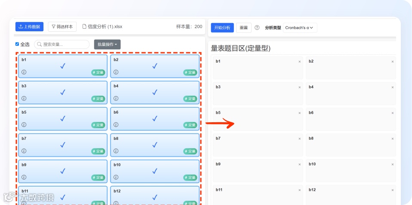Open the 筛选样本 filter samples button
This screenshot has height=205, width=412.
tap(62, 27)
